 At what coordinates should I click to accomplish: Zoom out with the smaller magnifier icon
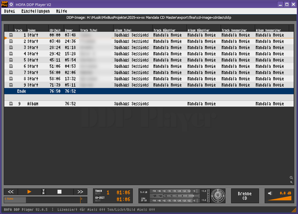pos(291,182)
